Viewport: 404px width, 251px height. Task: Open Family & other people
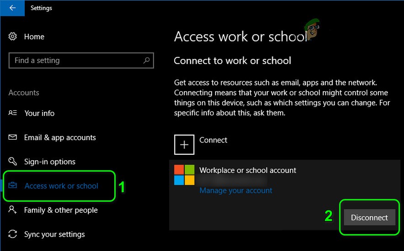pos(61,210)
